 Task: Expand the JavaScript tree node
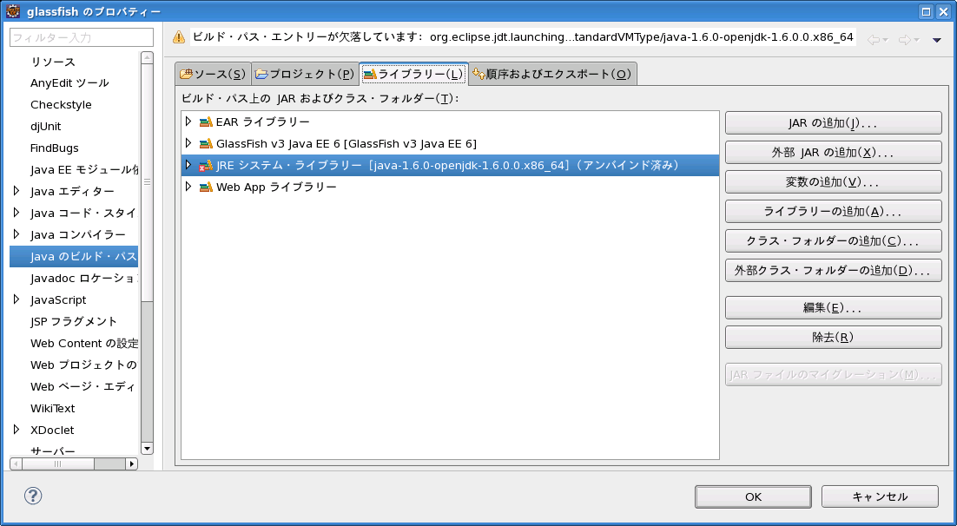click(x=16, y=299)
